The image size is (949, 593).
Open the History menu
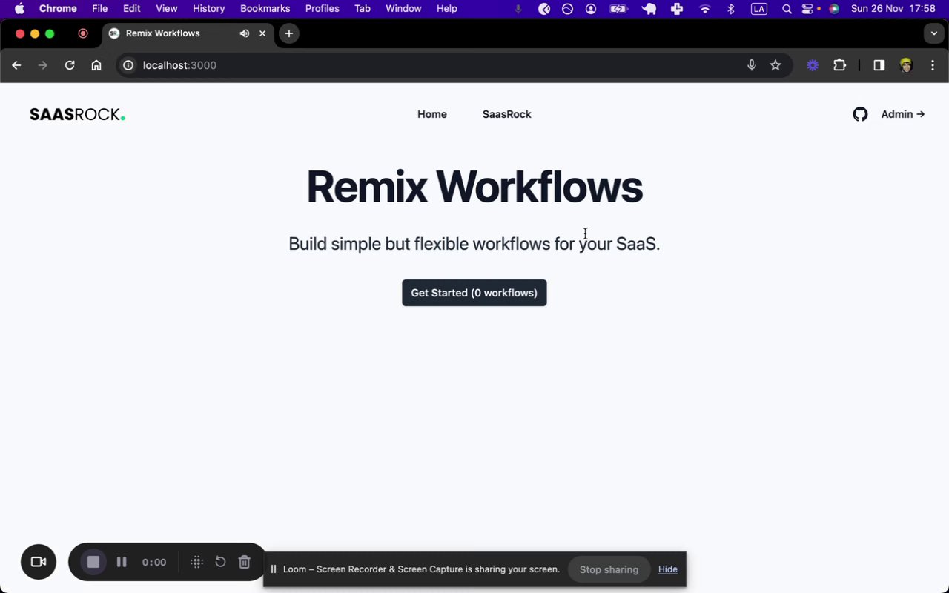(209, 9)
